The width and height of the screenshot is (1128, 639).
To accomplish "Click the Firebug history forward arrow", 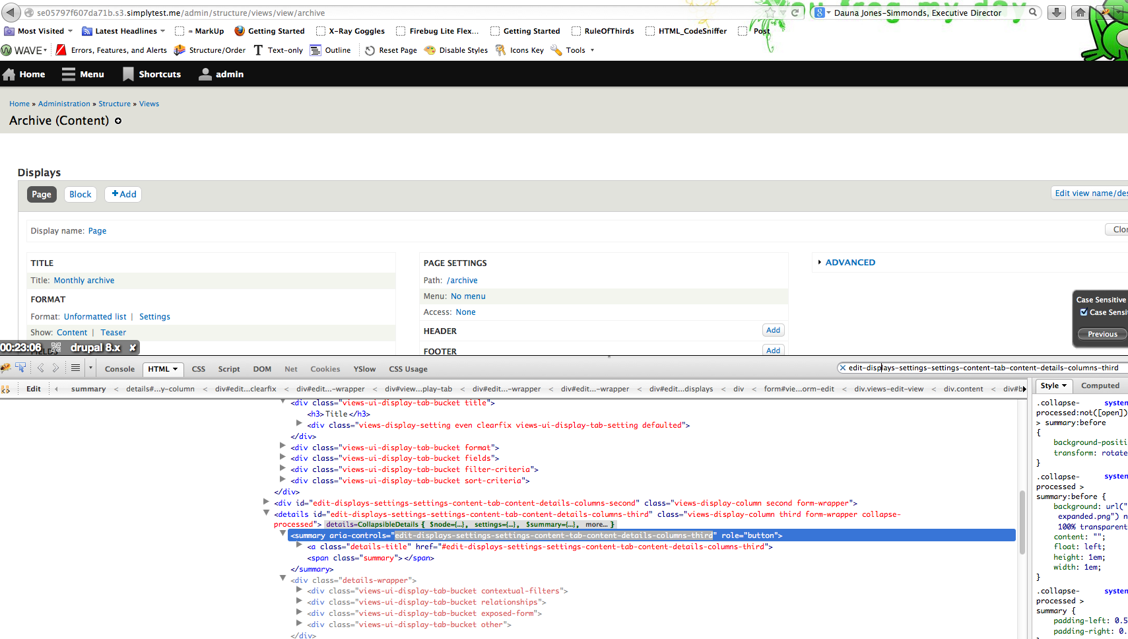I will click(x=55, y=368).
